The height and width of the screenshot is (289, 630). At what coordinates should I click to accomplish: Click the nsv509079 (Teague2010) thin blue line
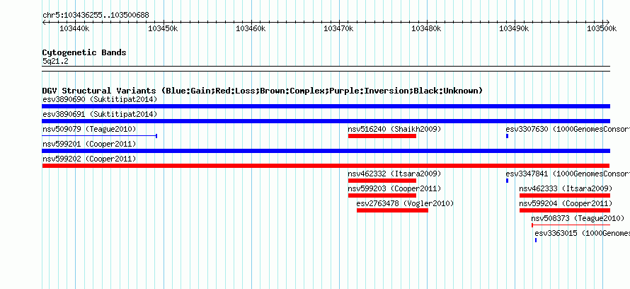click(x=100, y=136)
